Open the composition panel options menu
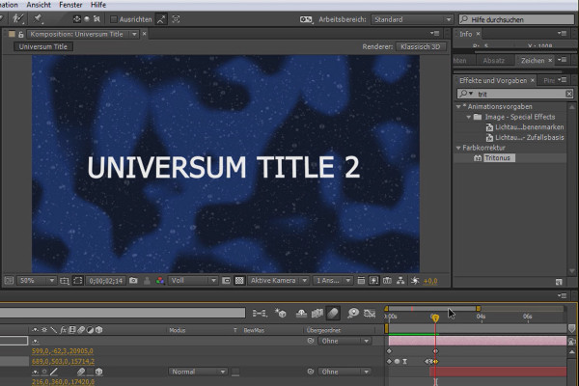579x386 pixels. [x=435, y=34]
